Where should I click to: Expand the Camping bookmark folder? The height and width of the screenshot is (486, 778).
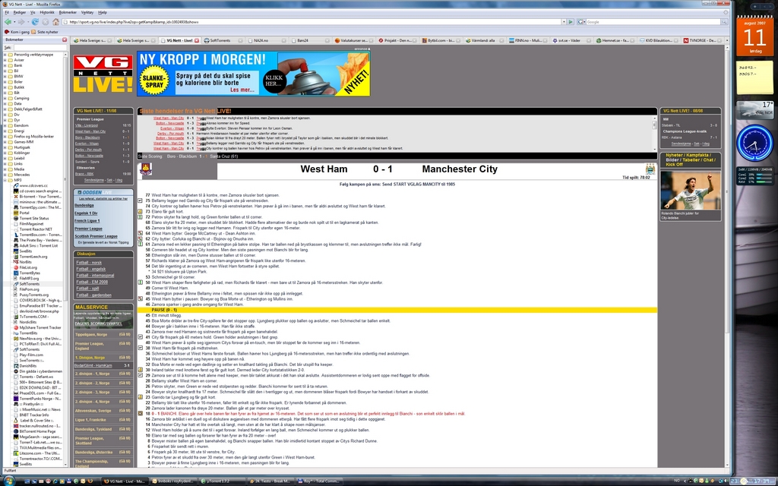(5, 98)
